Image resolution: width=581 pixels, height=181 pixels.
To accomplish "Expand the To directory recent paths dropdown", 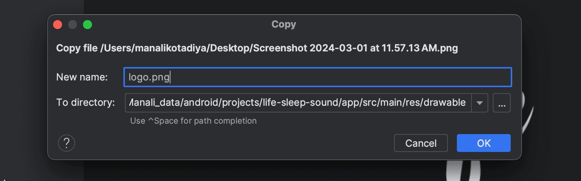I will [480, 103].
